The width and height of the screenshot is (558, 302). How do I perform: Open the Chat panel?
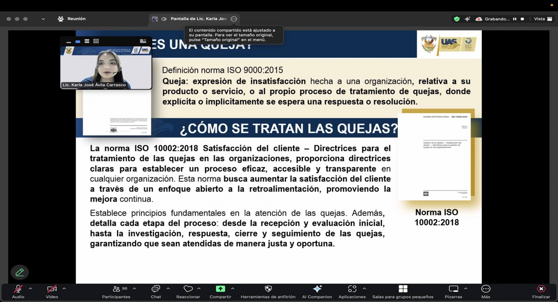(x=156, y=291)
